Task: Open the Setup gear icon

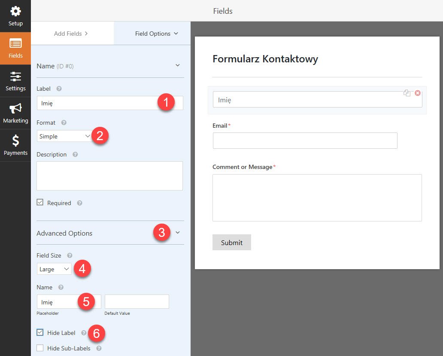Action: point(15,12)
